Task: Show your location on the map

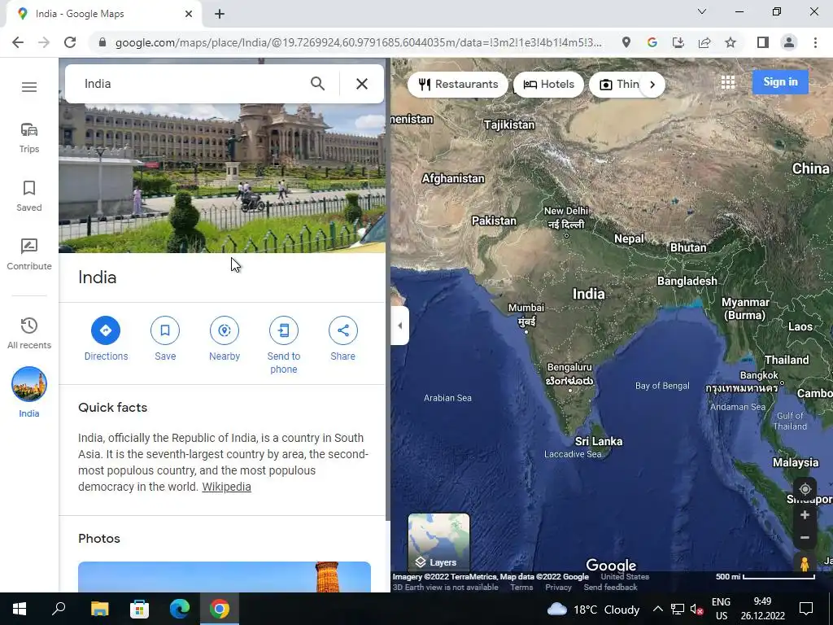Action: 805,489
